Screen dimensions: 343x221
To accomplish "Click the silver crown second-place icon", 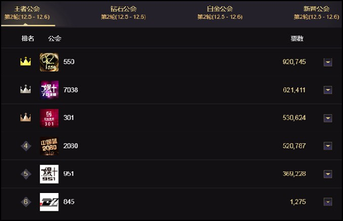I will pyautogui.click(x=26, y=89).
